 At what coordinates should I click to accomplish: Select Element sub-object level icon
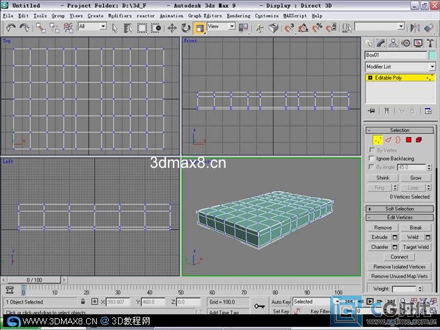click(419, 140)
